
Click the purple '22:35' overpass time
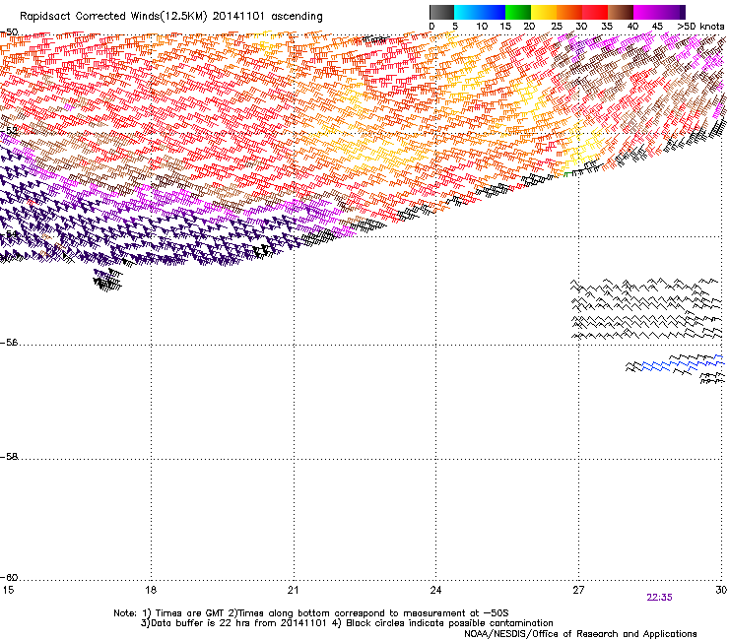point(659,598)
